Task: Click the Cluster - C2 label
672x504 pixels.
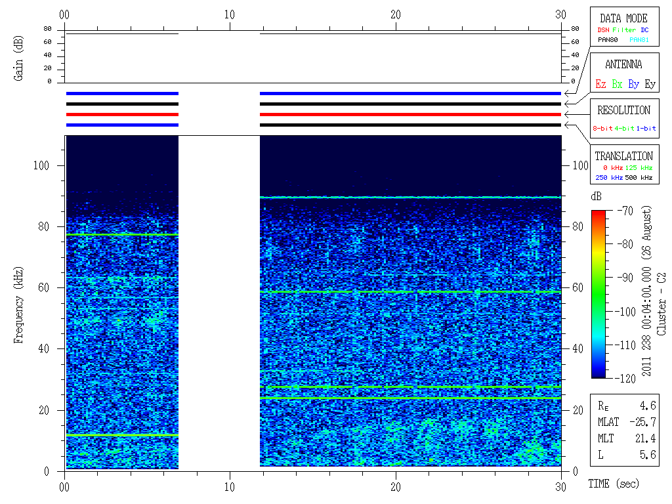Action: click(x=661, y=304)
